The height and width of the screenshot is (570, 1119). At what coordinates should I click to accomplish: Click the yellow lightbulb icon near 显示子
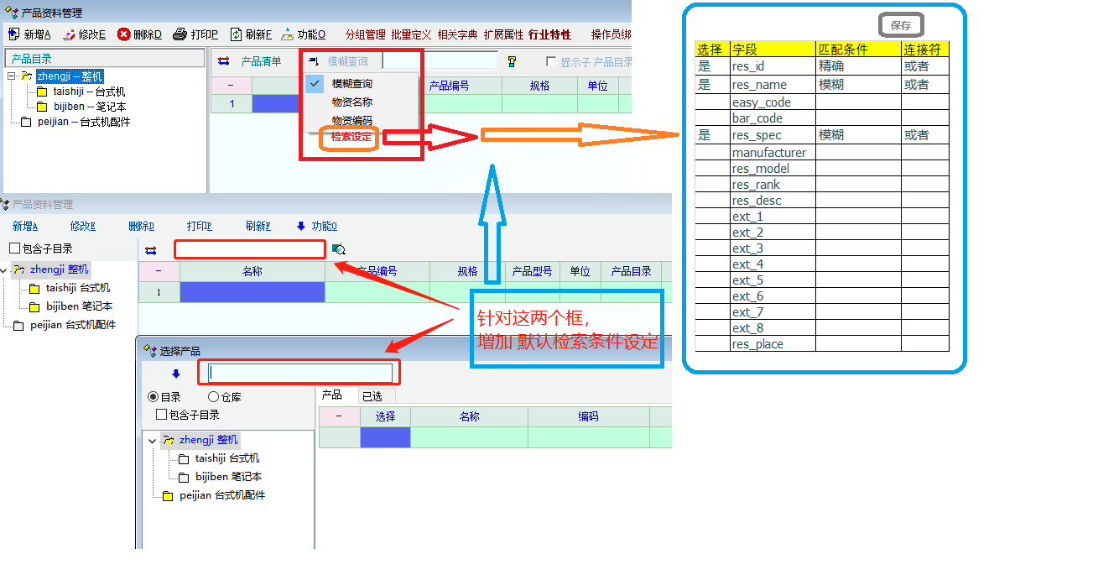[512, 61]
